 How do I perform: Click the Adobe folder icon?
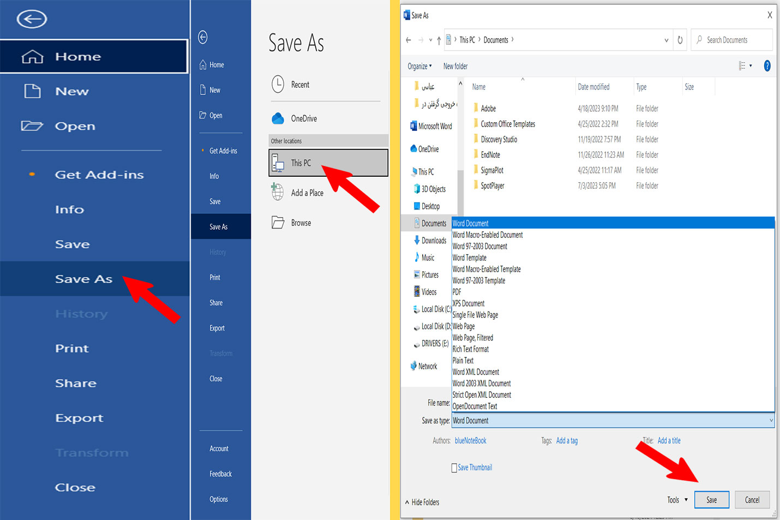[x=476, y=108]
